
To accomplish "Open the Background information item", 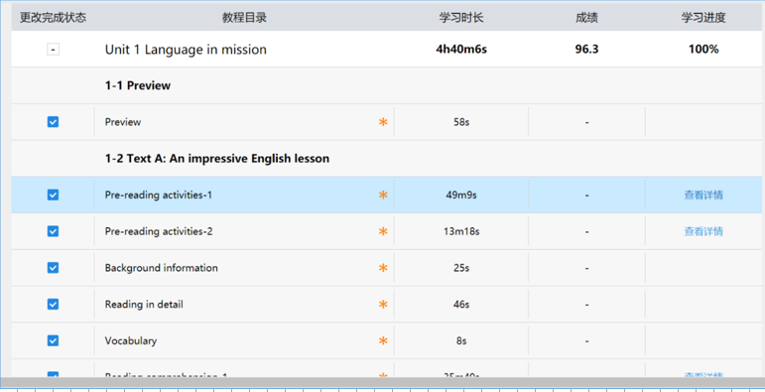I will pos(162,268).
